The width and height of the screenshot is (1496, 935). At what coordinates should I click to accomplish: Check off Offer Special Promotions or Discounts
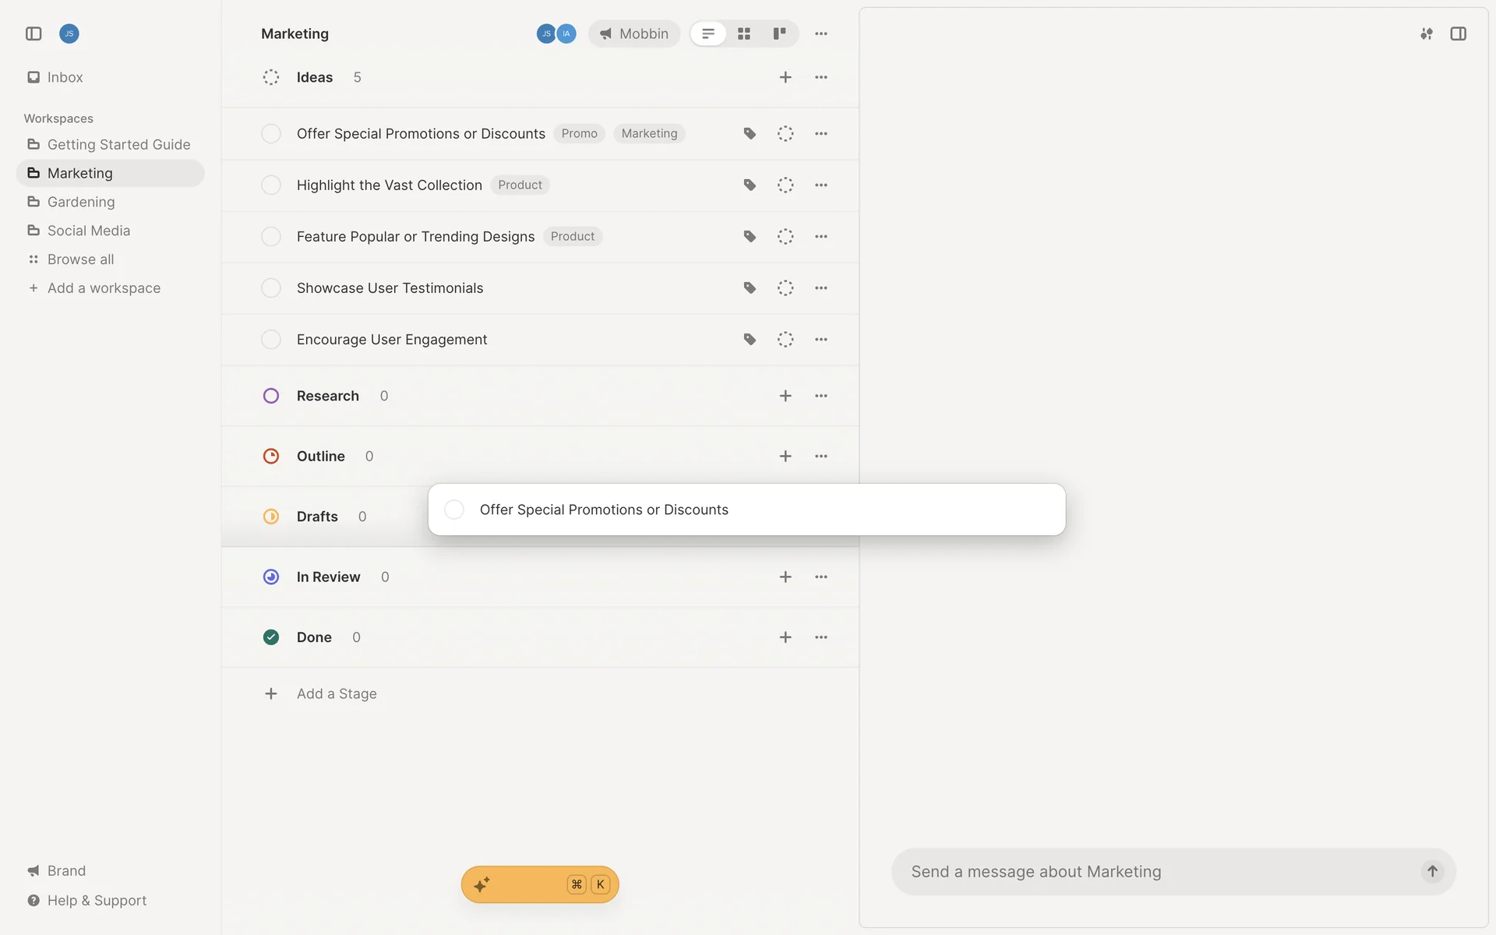pyautogui.click(x=271, y=134)
